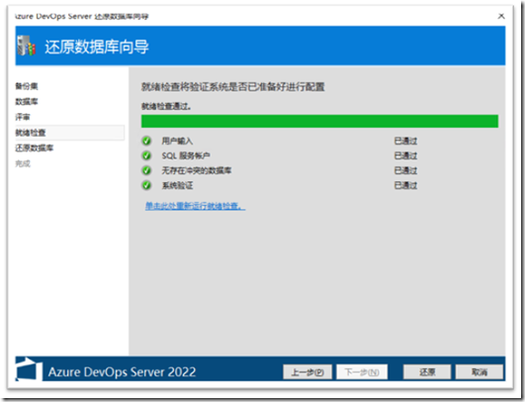Click 已通过 status for 无存在冲突的数据库
This screenshot has height=402, width=525.
[405, 170]
